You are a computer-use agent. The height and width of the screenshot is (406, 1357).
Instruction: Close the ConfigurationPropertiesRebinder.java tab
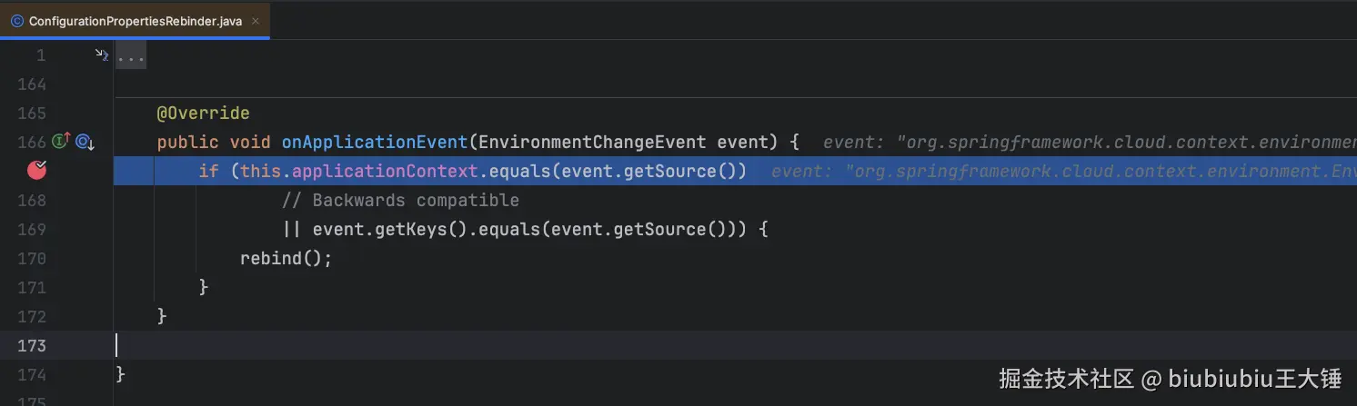(256, 21)
